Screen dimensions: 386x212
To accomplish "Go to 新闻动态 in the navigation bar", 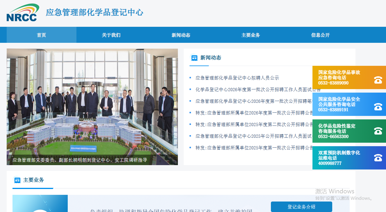I will [x=181, y=35].
